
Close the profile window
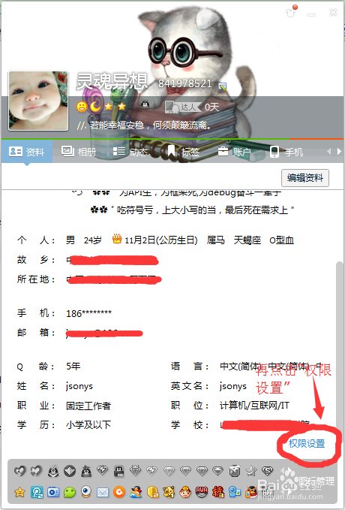(x=333, y=12)
